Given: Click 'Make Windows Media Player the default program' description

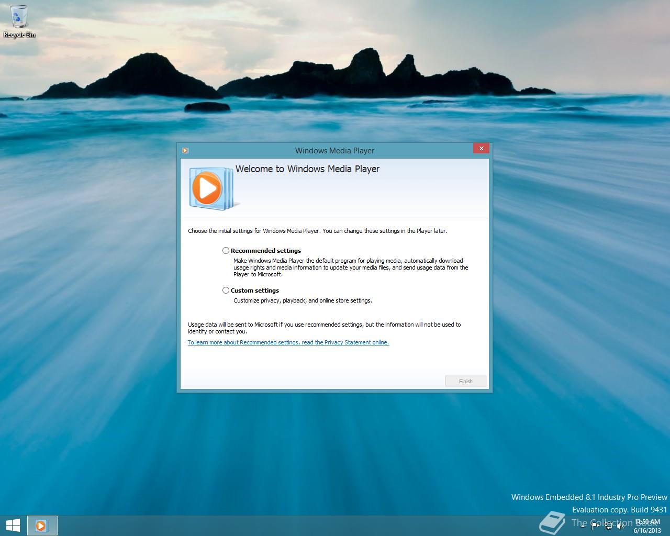Looking at the screenshot, I should 351,267.
